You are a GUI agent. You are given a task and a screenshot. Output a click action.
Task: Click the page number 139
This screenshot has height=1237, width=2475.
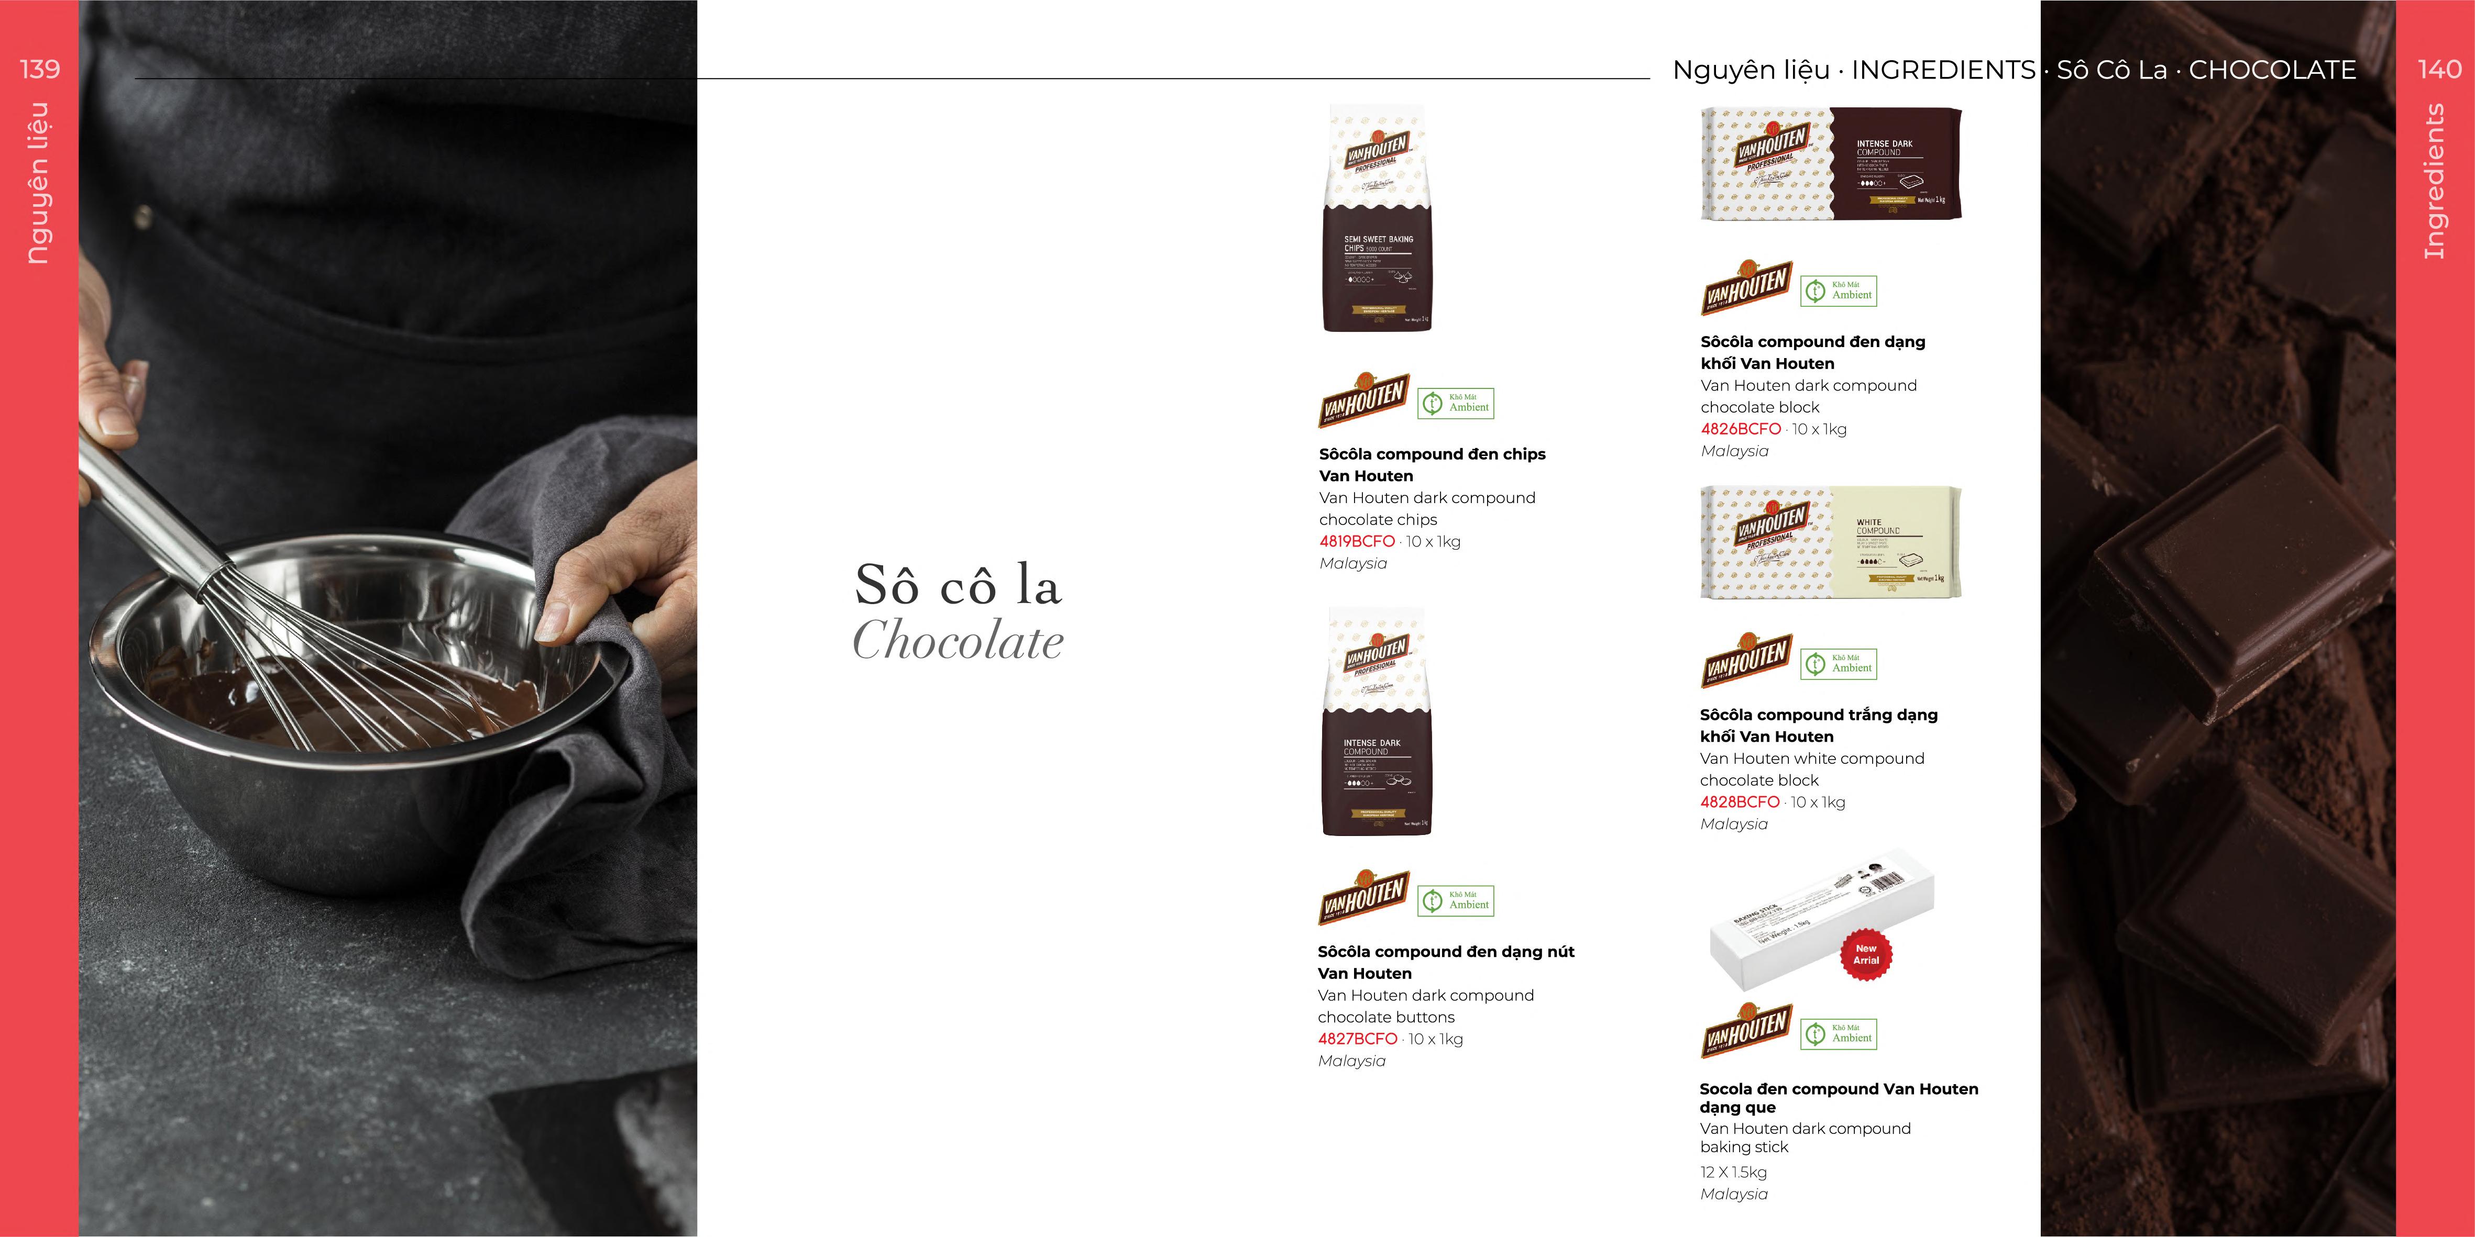pos(39,69)
